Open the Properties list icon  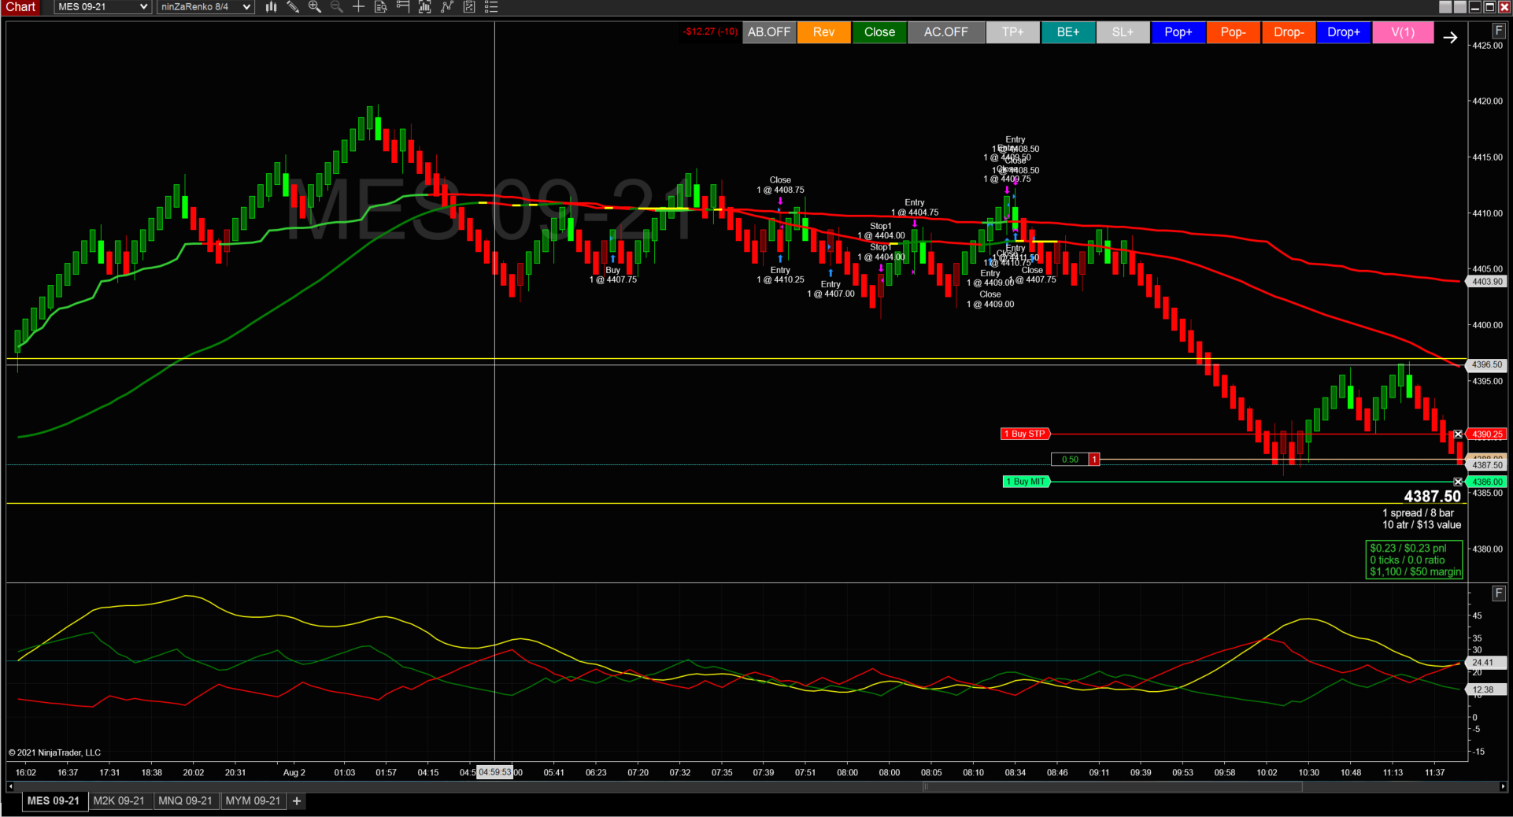coord(491,7)
